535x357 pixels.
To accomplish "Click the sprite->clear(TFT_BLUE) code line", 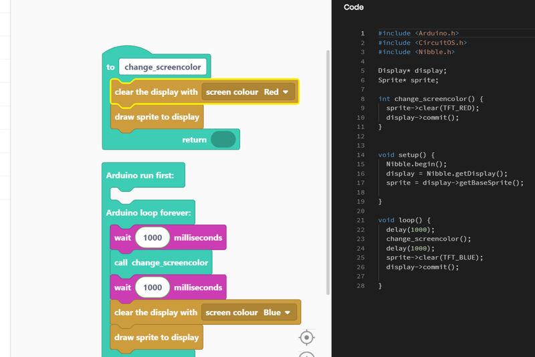I will pyautogui.click(x=434, y=257).
